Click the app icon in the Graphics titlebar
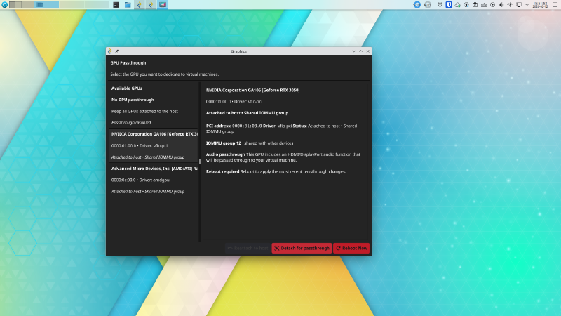The width and height of the screenshot is (561, 316). [x=110, y=51]
